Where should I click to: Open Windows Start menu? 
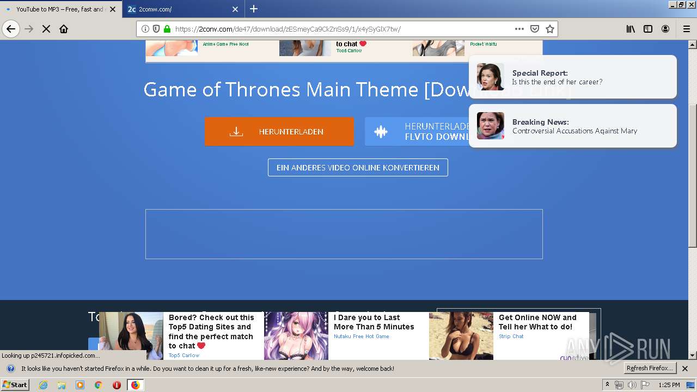pos(15,384)
